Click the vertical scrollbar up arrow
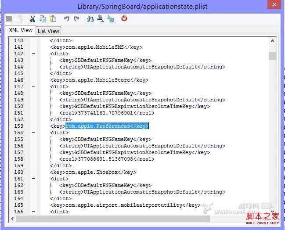The height and width of the screenshot is (230, 285). click(x=272, y=41)
